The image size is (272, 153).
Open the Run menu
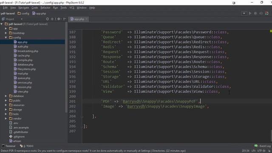coord(56,8)
